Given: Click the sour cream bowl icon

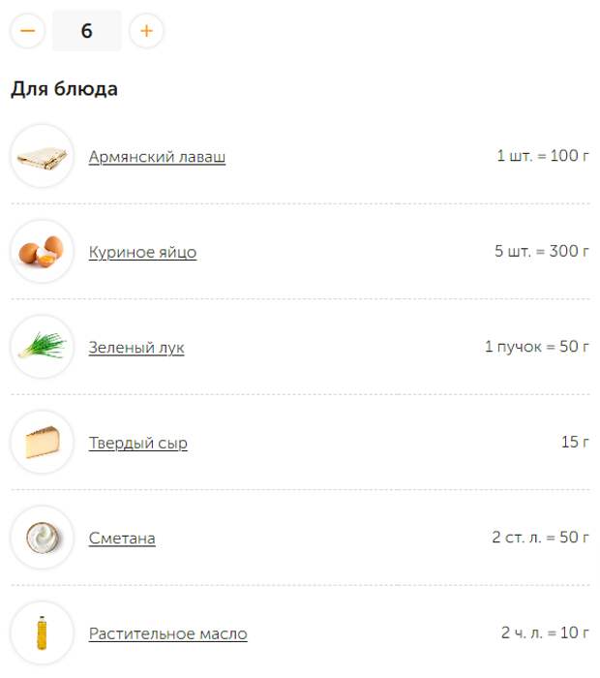Looking at the screenshot, I should (43, 538).
